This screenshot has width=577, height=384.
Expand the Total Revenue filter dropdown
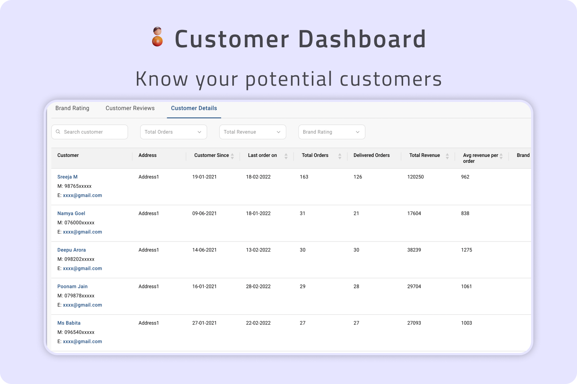[x=252, y=132]
